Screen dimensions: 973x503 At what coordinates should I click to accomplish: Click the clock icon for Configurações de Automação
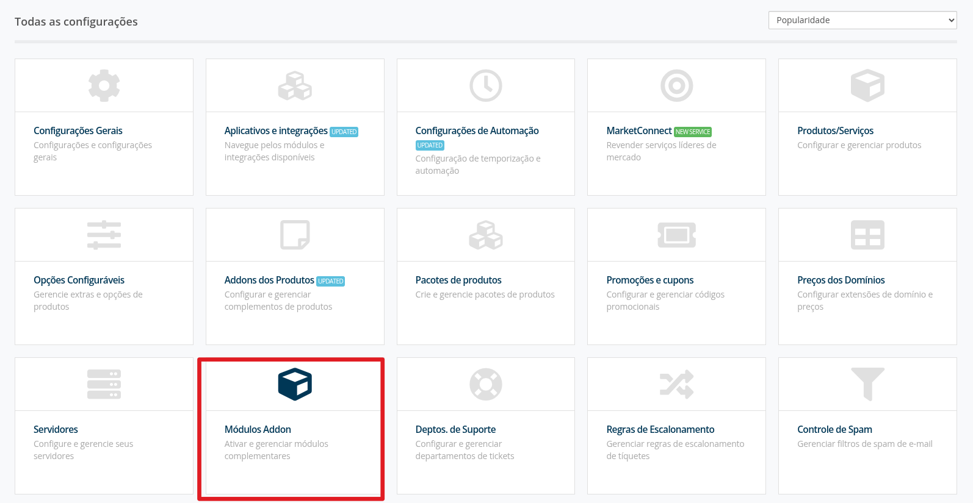[x=485, y=85]
